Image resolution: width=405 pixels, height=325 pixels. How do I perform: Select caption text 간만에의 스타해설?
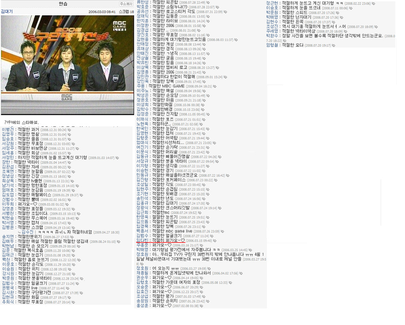21,122
